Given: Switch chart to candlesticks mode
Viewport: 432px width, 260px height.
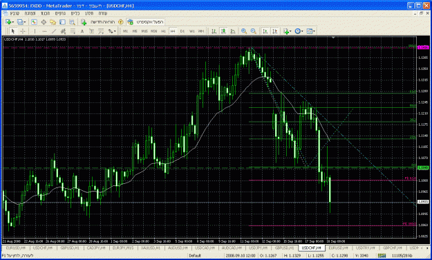Looking at the screenshot, I should (223, 31).
